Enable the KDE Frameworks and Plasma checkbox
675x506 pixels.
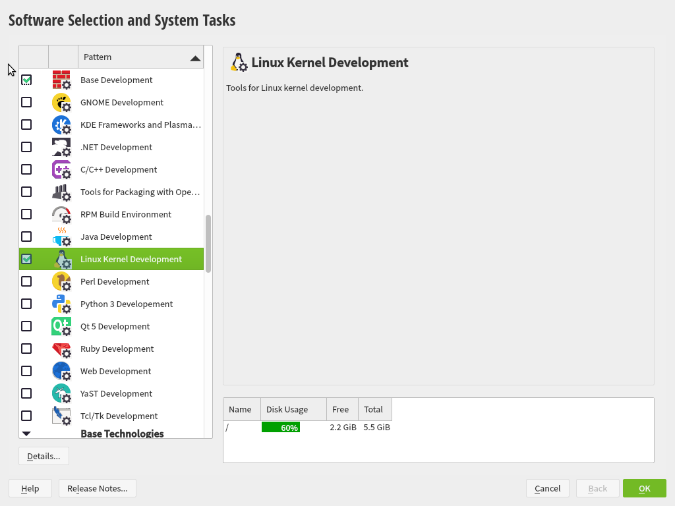[26, 125]
